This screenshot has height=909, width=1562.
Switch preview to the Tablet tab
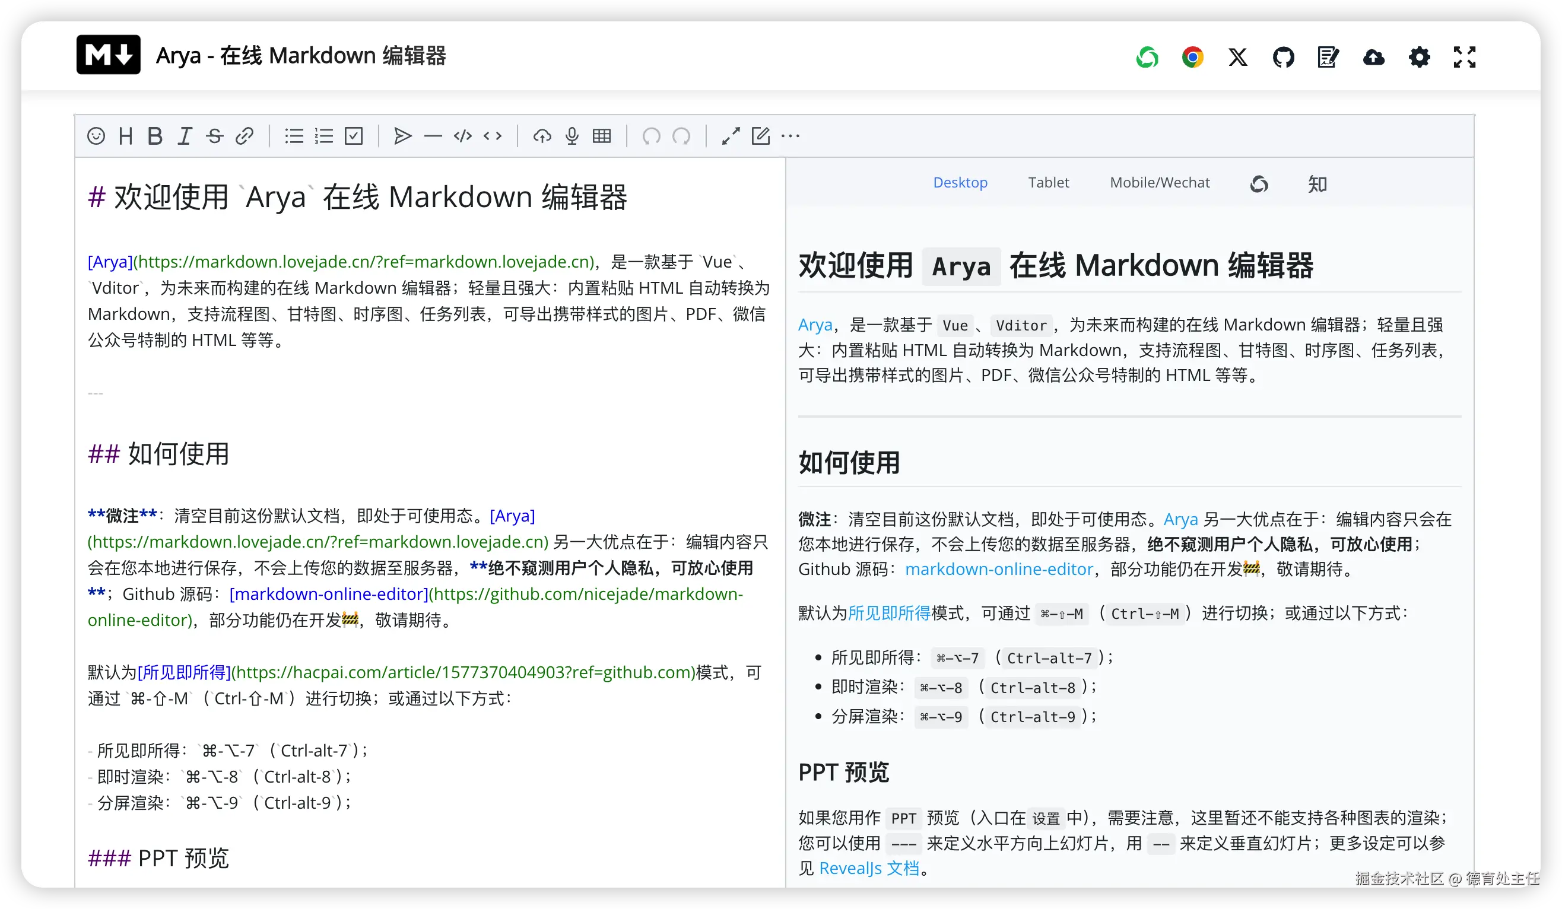coord(1048,183)
